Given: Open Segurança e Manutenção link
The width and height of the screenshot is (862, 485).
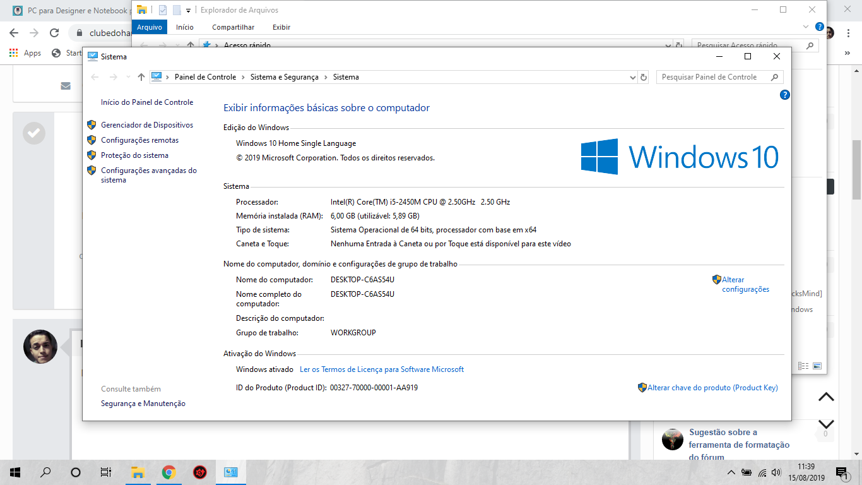Looking at the screenshot, I should (x=143, y=404).
